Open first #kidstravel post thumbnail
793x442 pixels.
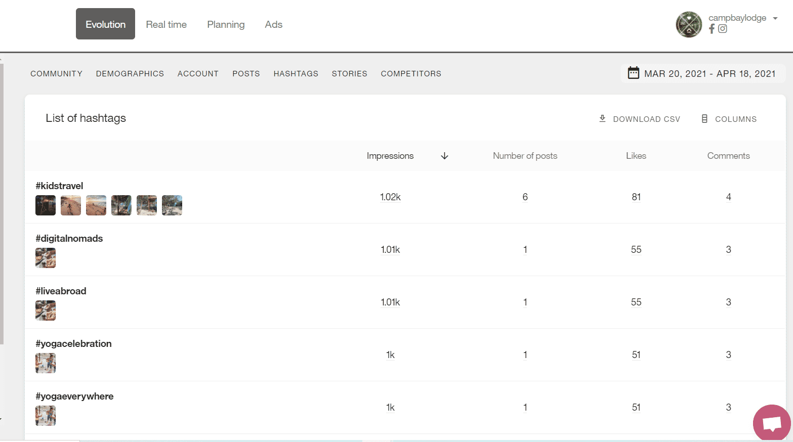coord(46,205)
